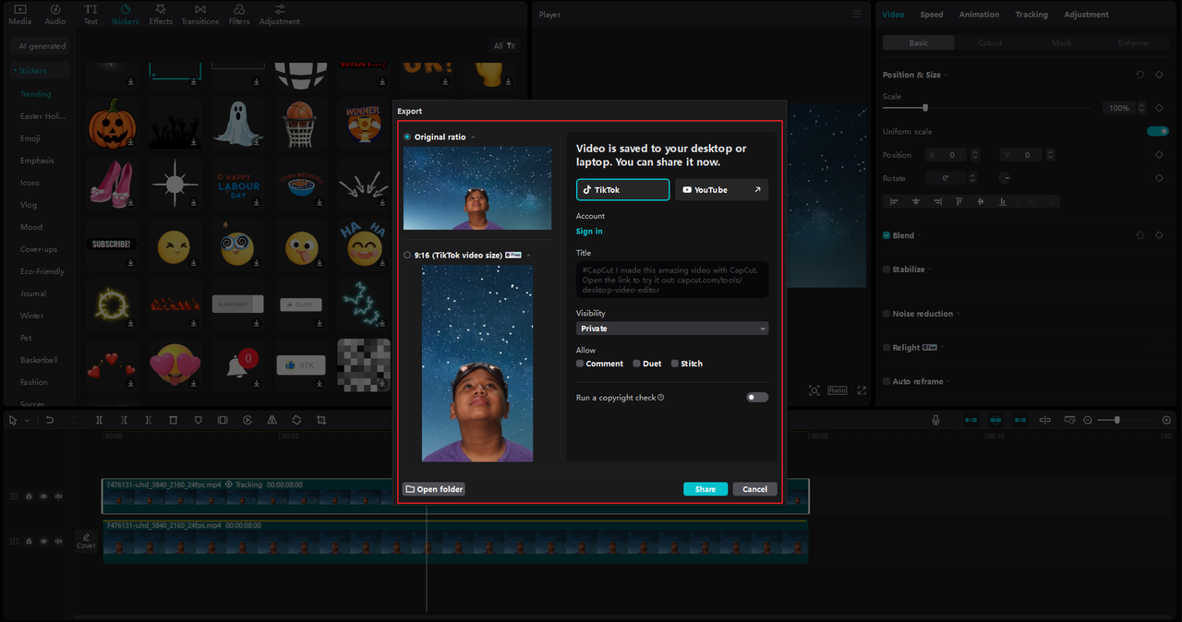Open the top Adjustment panel icon

(280, 14)
